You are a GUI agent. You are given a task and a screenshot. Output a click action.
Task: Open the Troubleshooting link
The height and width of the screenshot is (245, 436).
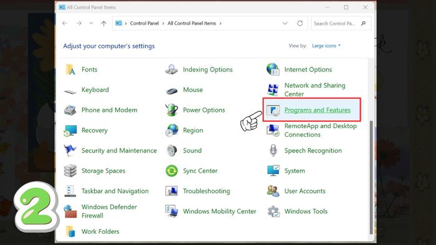click(x=206, y=191)
